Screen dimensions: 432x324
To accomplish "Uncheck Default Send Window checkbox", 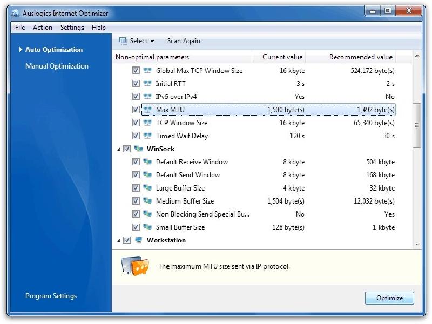I will [x=136, y=174].
